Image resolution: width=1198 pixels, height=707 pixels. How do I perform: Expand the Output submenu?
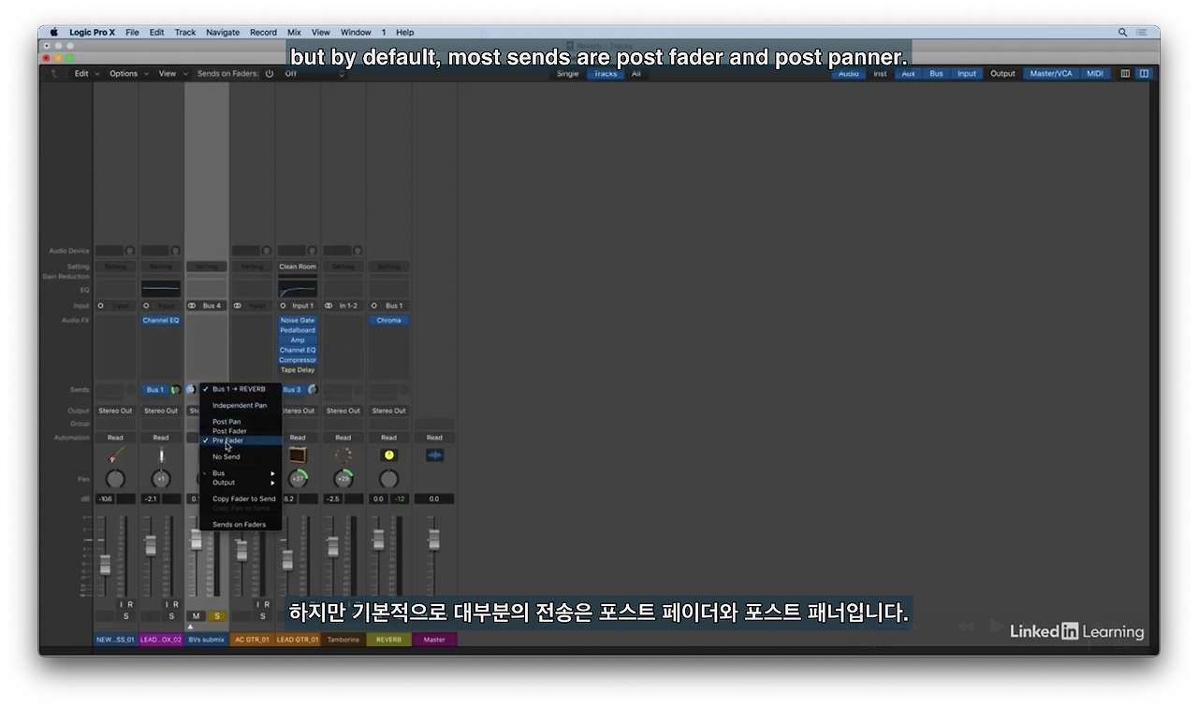pyautogui.click(x=241, y=483)
